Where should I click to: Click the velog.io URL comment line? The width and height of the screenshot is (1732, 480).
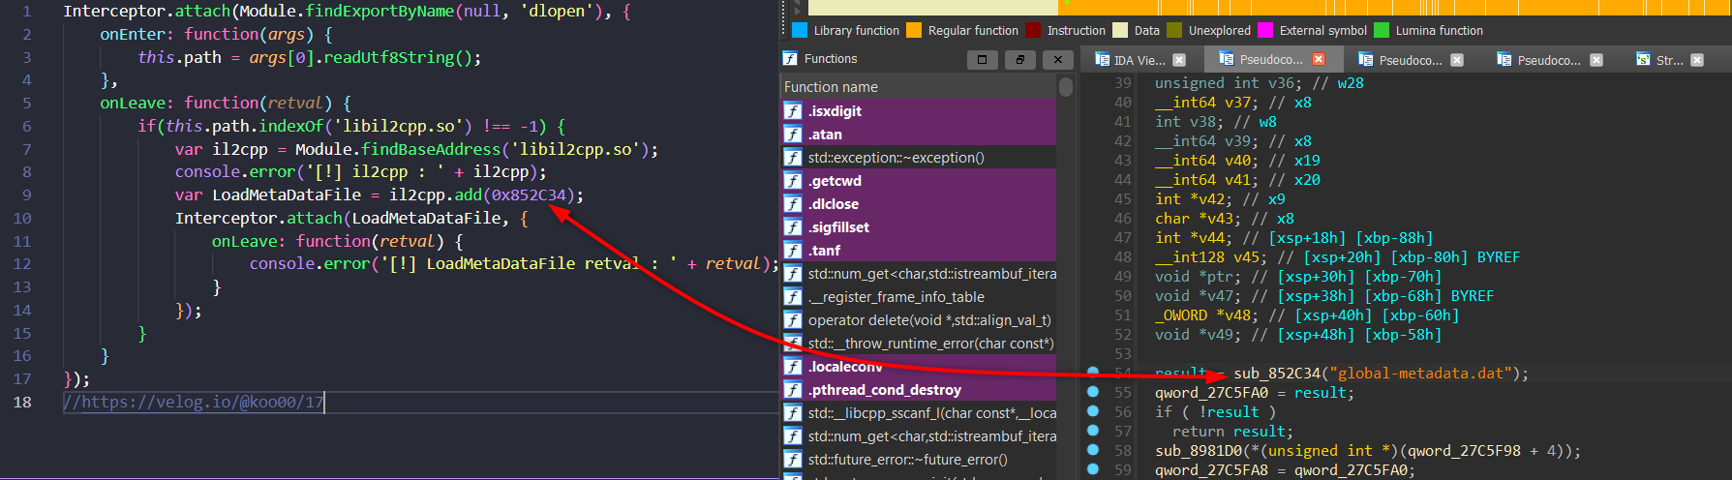194,402
